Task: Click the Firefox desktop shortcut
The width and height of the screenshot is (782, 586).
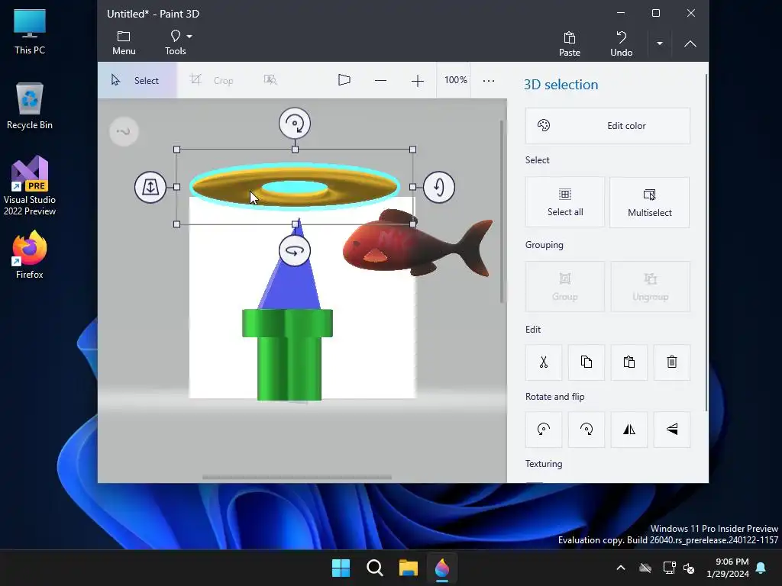Action: point(30,254)
